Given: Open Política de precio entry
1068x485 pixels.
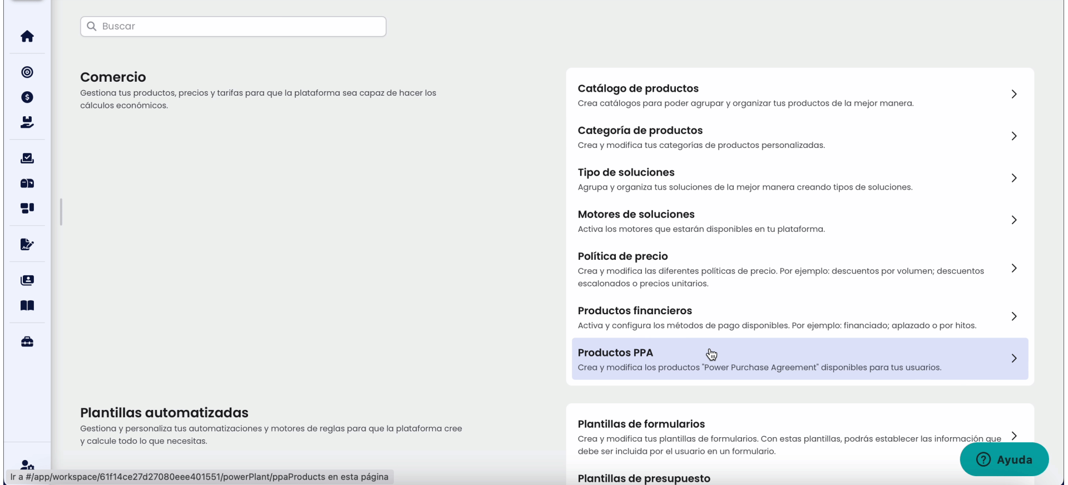Looking at the screenshot, I should (x=800, y=269).
